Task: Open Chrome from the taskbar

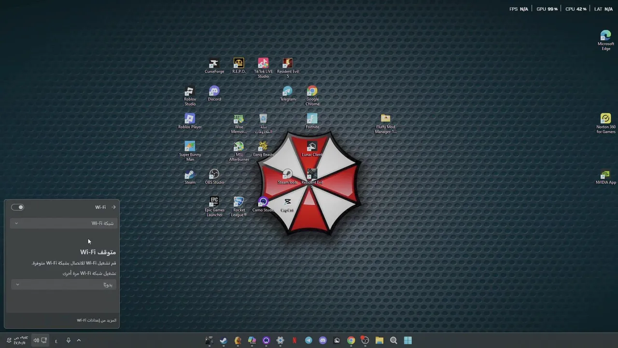Action: click(351, 340)
